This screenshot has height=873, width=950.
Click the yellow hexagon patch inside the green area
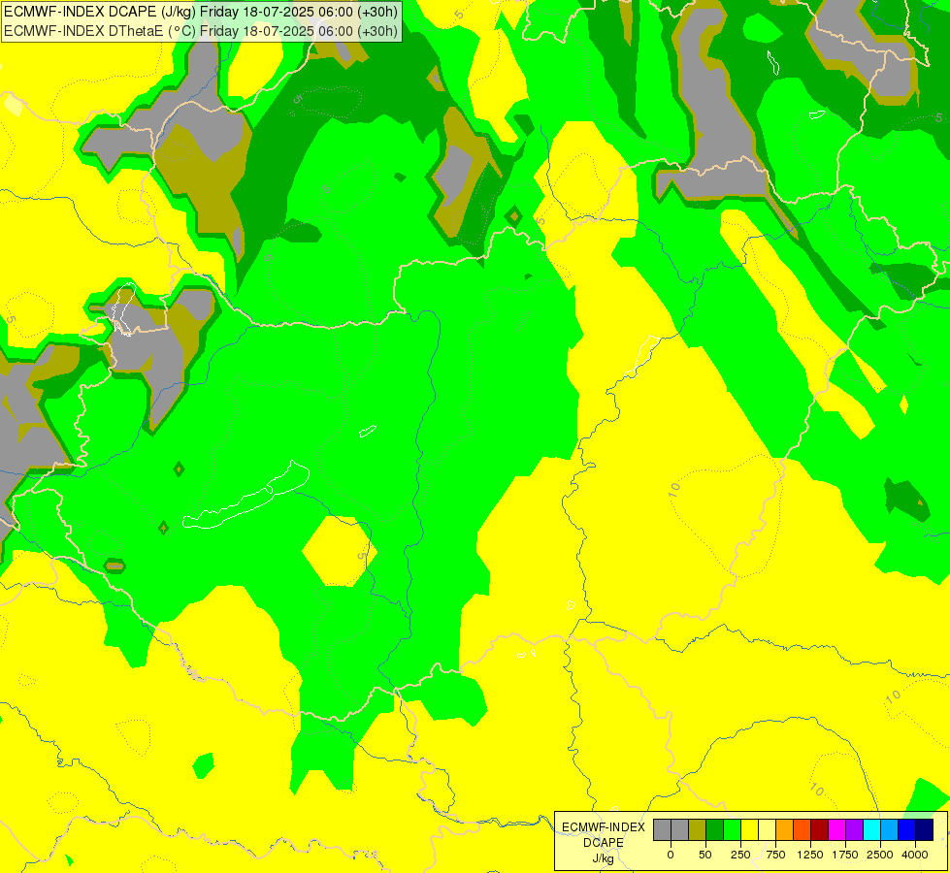(x=340, y=551)
